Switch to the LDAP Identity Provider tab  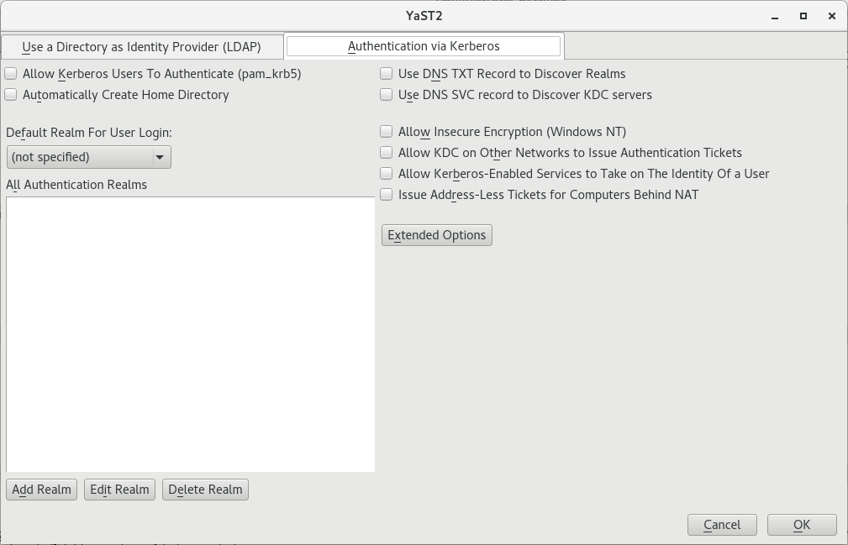click(x=141, y=47)
